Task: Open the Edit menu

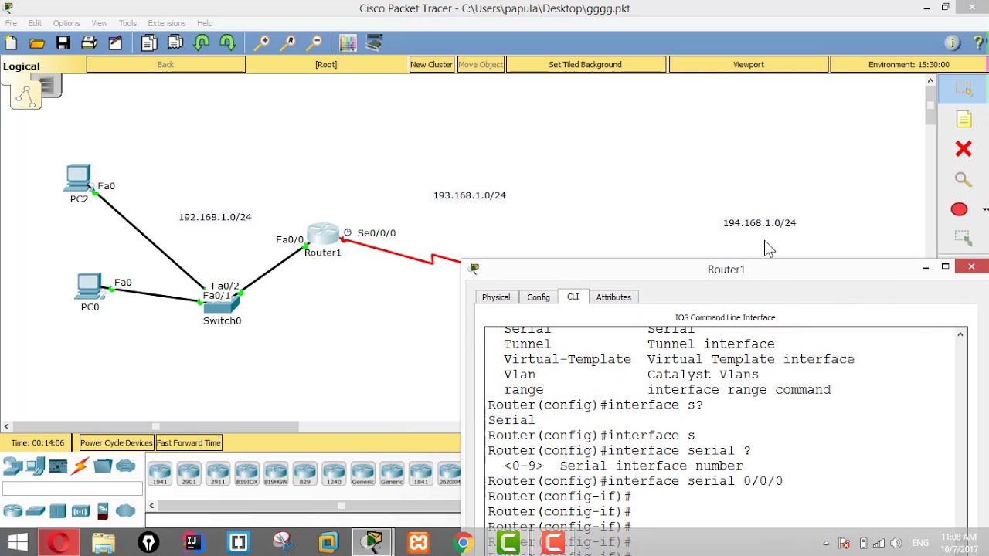Action: [x=35, y=23]
